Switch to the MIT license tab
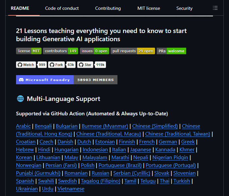 pyautogui.click(x=149, y=8)
